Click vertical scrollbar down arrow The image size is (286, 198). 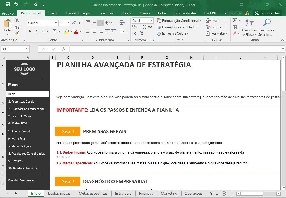(x=283, y=188)
